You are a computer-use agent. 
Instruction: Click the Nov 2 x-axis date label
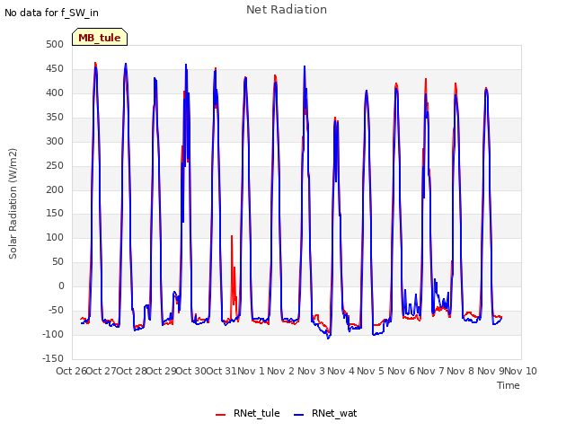click(x=281, y=371)
